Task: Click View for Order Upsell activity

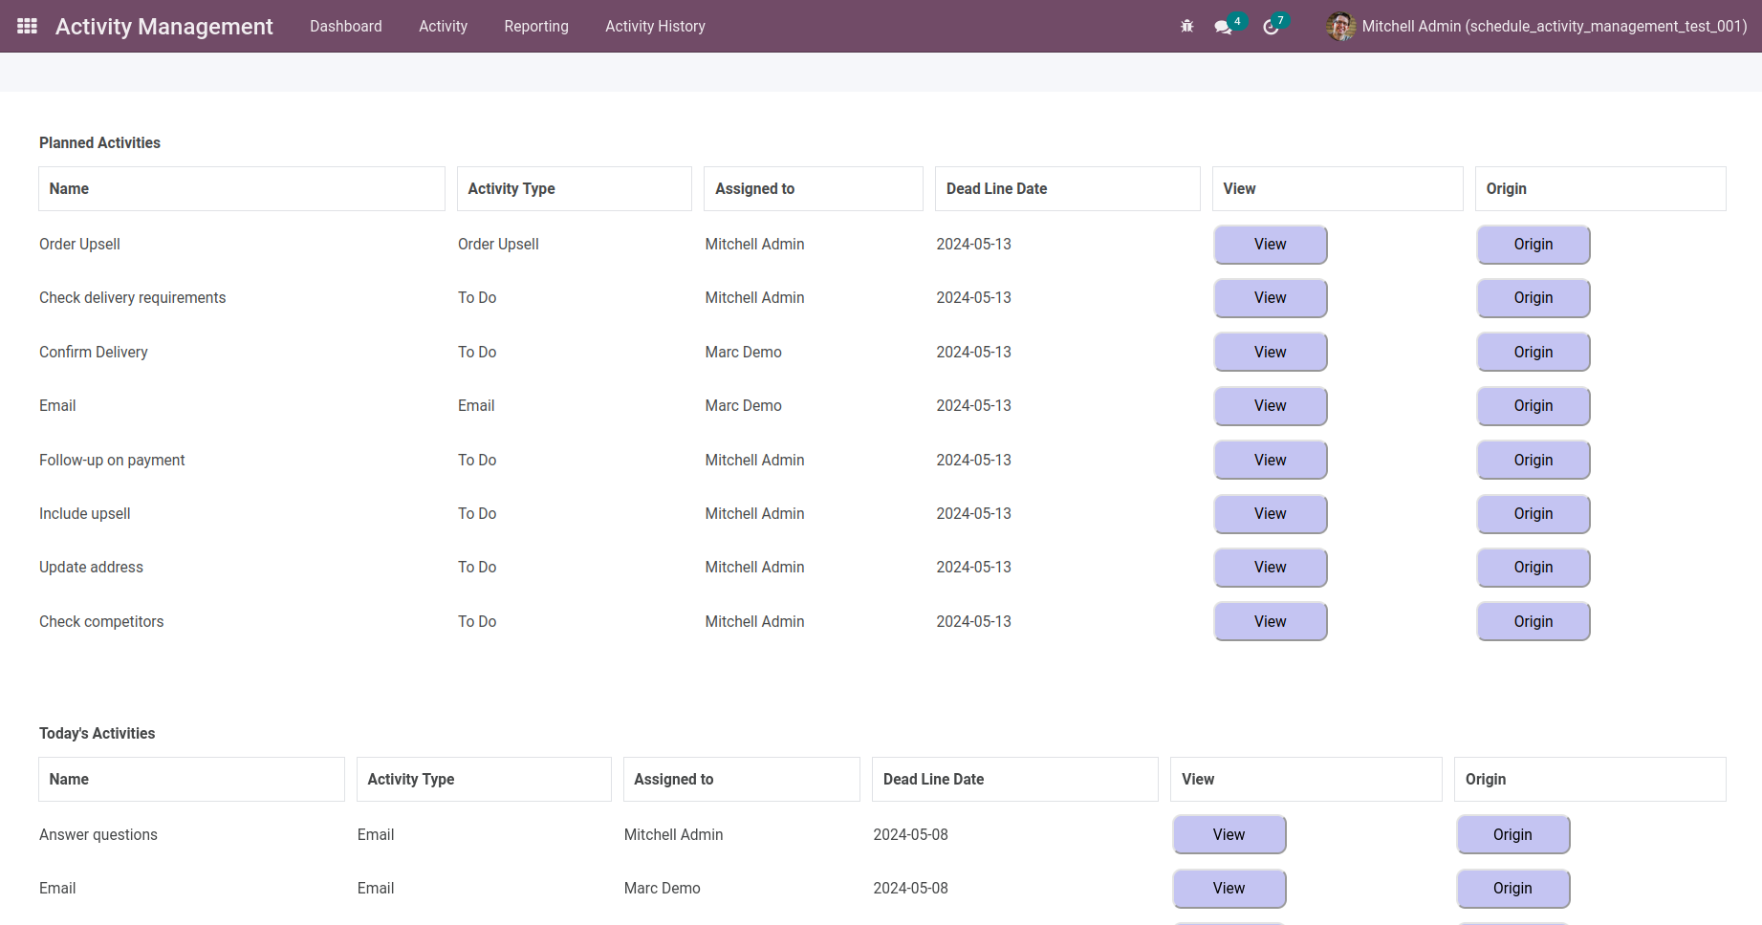Action: (x=1270, y=245)
